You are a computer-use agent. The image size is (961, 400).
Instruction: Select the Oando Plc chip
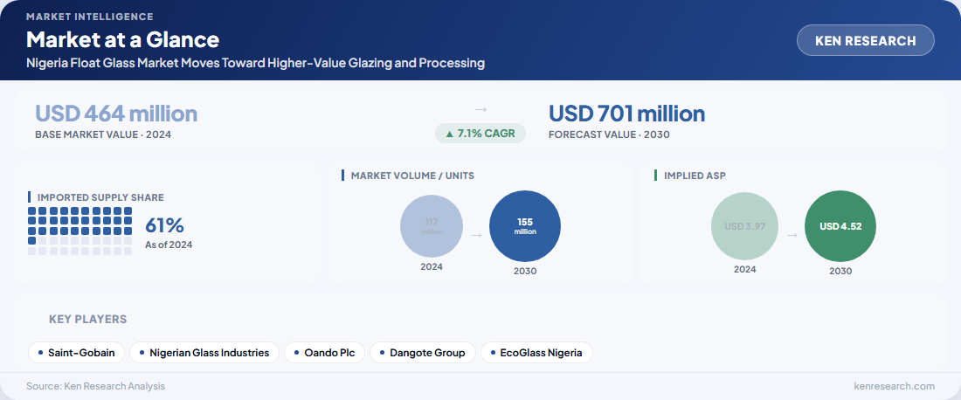click(325, 353)
